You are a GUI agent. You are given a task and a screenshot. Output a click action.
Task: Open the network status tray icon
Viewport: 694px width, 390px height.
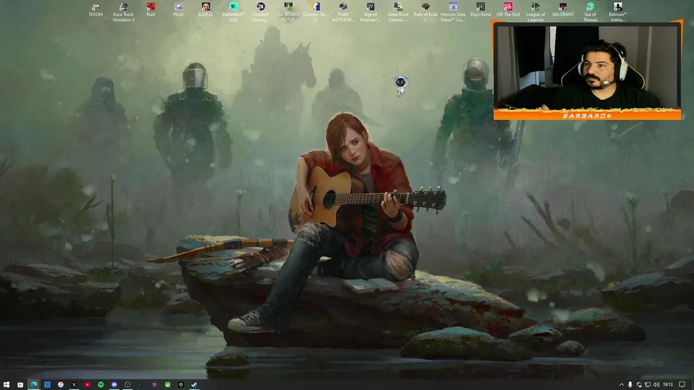(648, 385)
